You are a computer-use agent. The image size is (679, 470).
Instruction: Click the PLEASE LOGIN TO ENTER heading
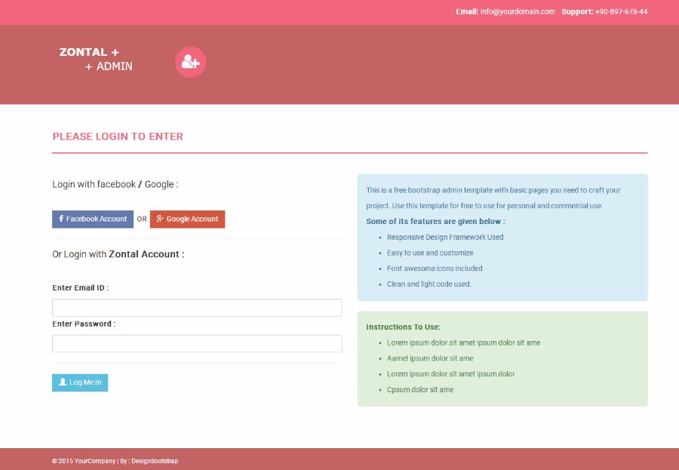[x=118, y=137]
